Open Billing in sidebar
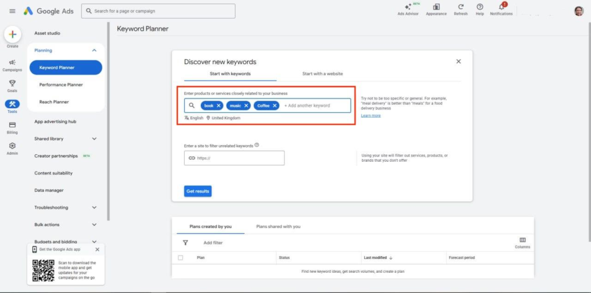This screenshot has width=591, height=293. click(13, 128)
